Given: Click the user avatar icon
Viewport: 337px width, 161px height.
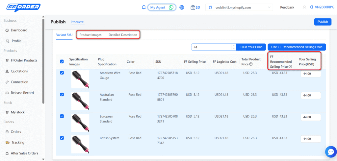Looking at the screenshot, I should [x=304, y=8].
